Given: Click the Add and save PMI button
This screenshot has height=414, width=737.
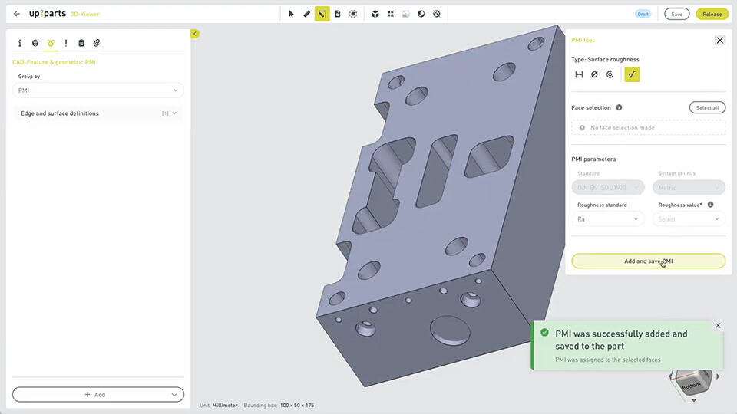Looking at the screenshot, I should pos(648,261).
